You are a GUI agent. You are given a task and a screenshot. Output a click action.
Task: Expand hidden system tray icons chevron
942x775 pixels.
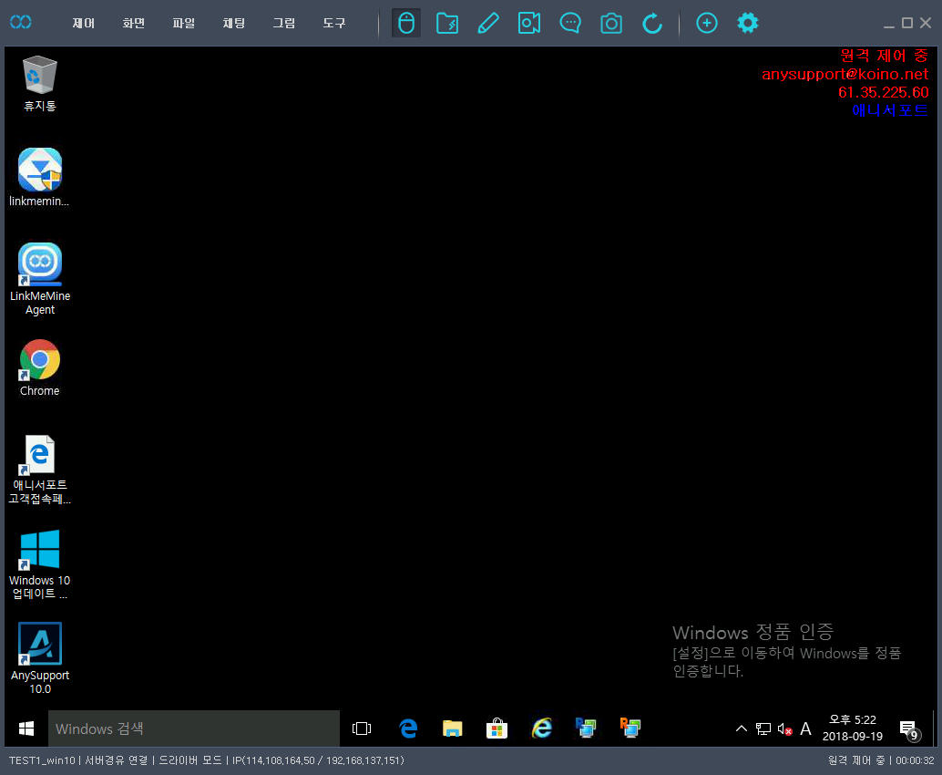pyautogui.click(x=741, y=728)
